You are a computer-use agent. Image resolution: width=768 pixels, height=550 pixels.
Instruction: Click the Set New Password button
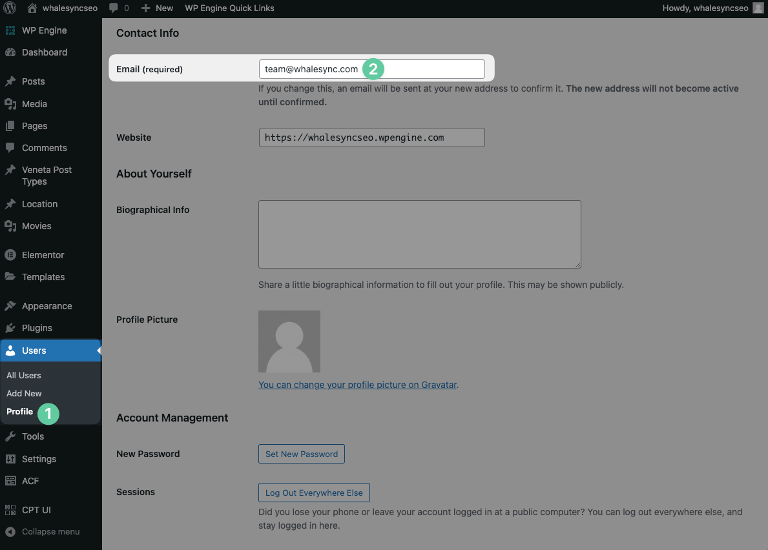(302, 454)
